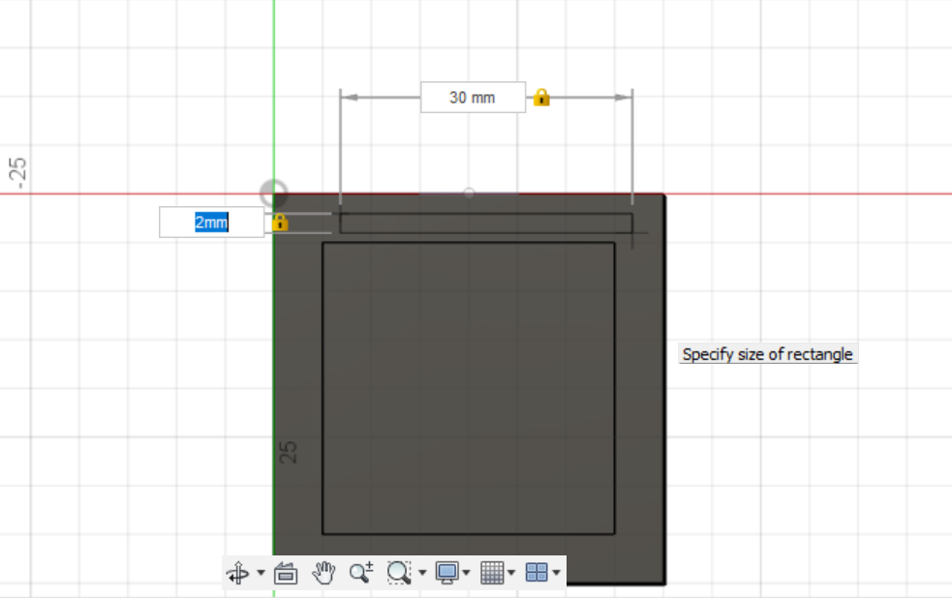Toggle the lock next to 30 mm

(x=541, y=98)
